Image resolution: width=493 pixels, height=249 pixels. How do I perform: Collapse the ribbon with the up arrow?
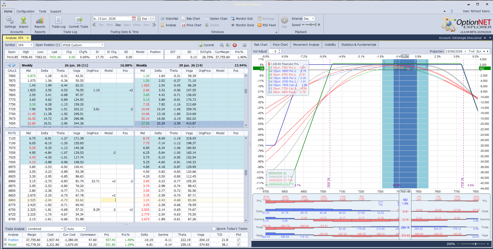(x=444, y=11)
